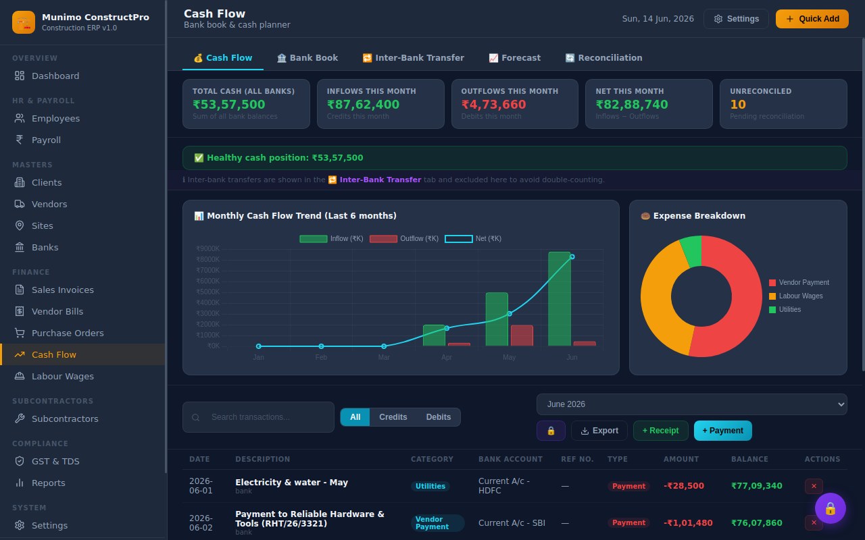The image size is (865, 540).
Task: Click the Outflows This Month card
Action: pos(515,104)
